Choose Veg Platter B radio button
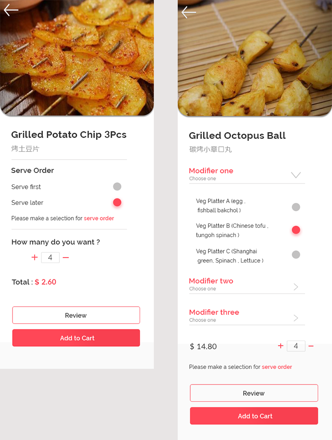332x440 pixels. 296,230
